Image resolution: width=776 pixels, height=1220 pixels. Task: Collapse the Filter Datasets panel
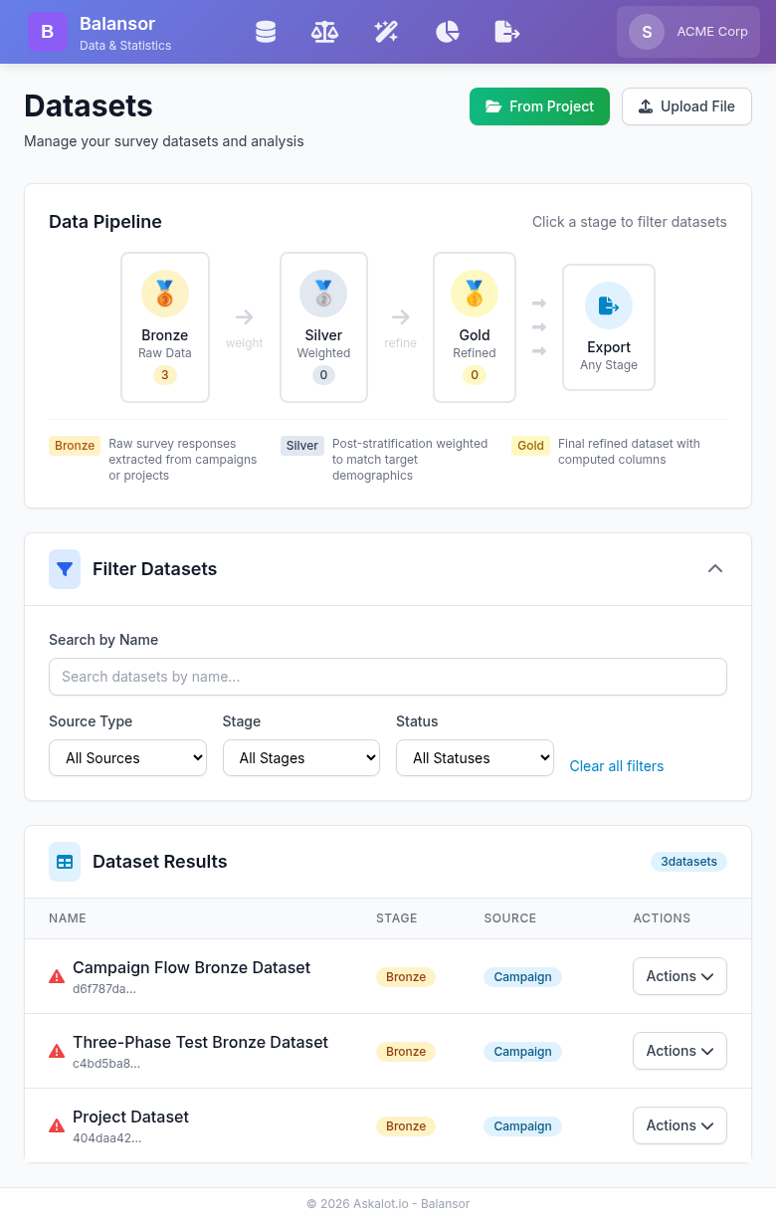715,568
